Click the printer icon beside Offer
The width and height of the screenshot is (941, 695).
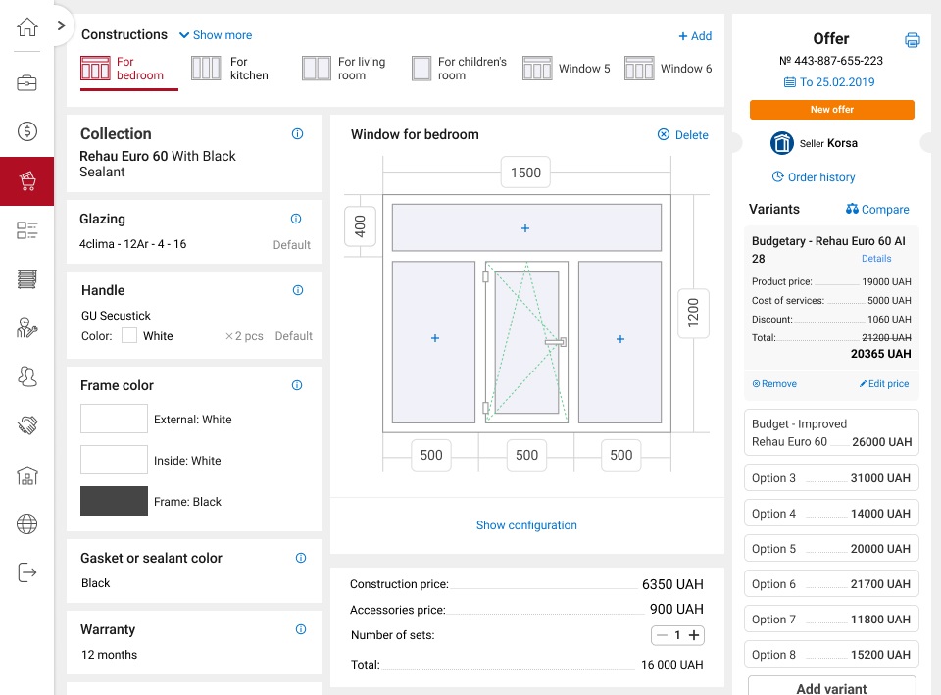pos(912,40)
